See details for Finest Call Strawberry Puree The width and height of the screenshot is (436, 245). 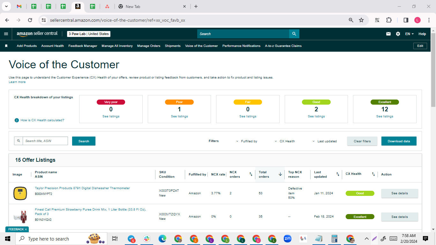coord(400,217)
